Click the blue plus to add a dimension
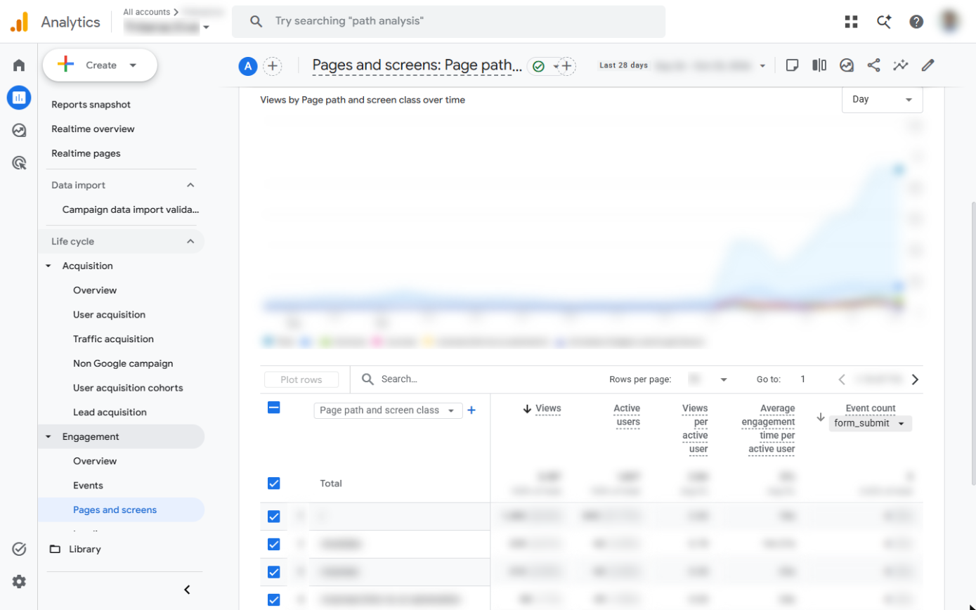This screenshot has width=976, height=610. pos(471,410)
